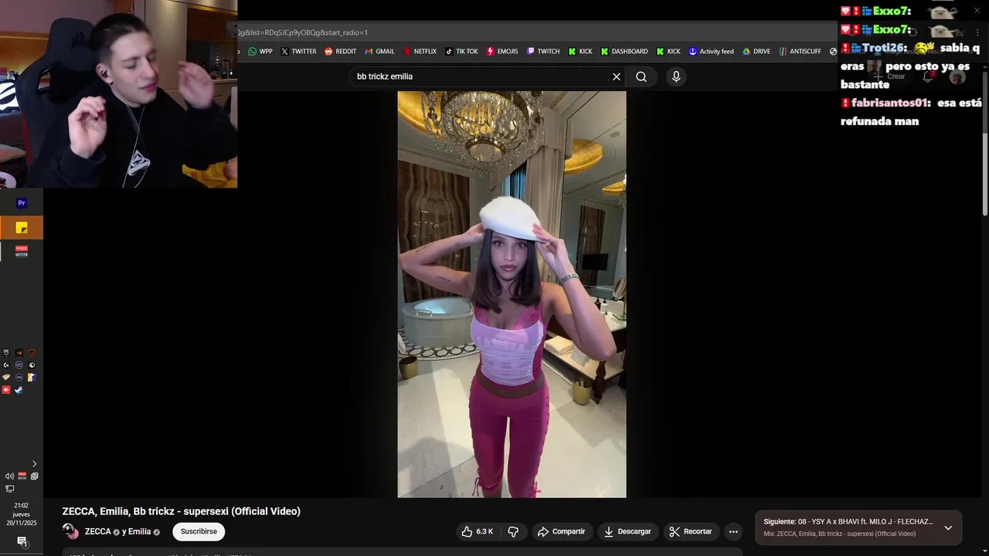Open the Activity feed bookmark
The width and height of the screenshot is (989, 556).
711,52
